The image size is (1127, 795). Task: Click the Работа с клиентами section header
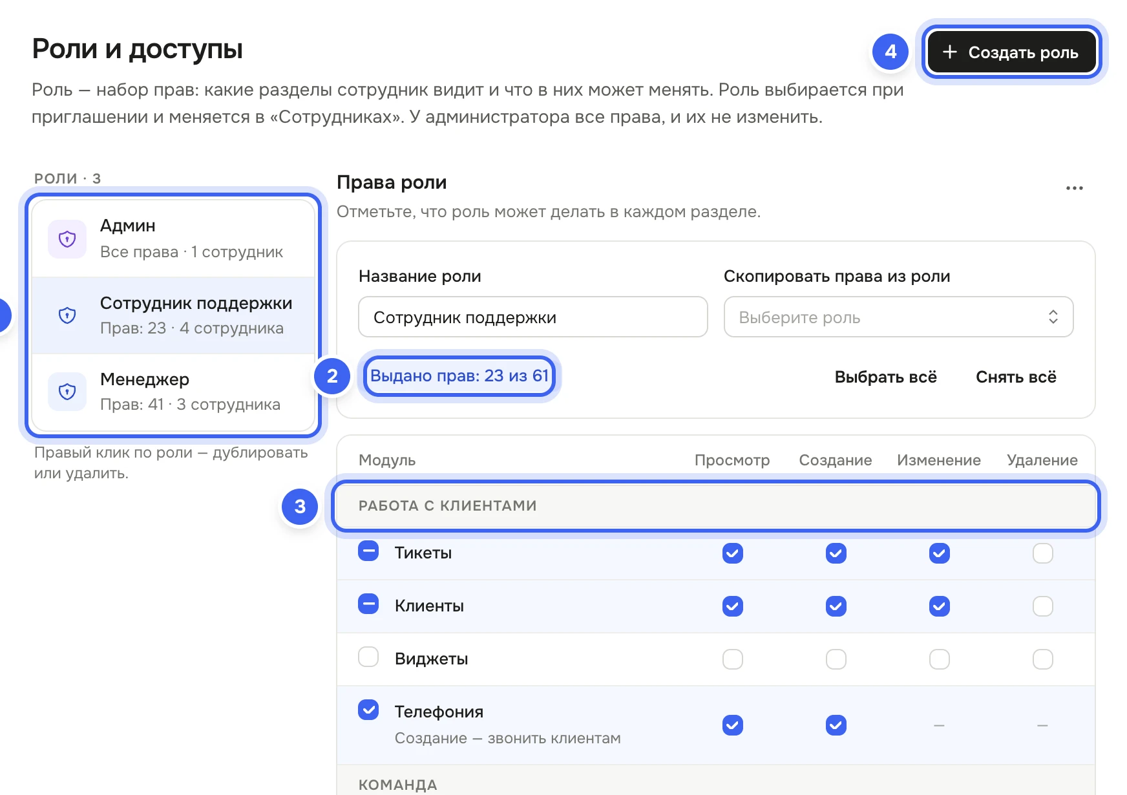click(716, 505)
